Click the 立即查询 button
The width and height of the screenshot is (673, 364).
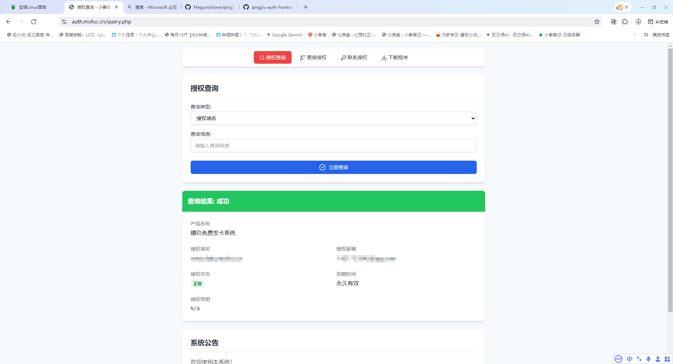[x=333, y=167]
